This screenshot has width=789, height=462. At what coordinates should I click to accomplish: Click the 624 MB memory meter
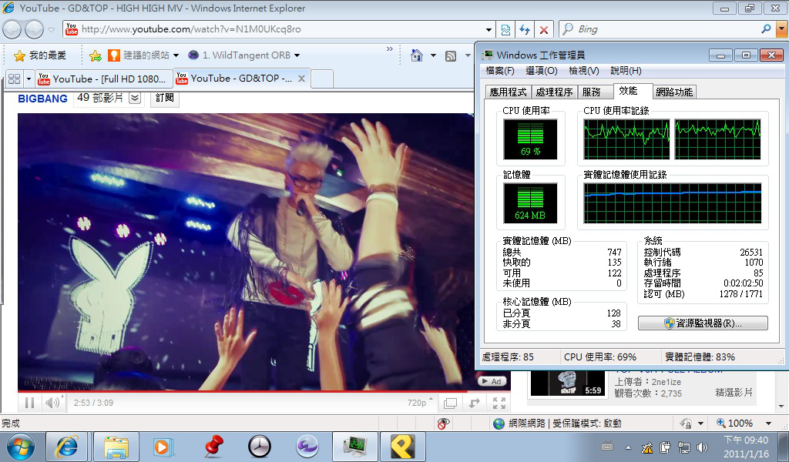[530, 203]
